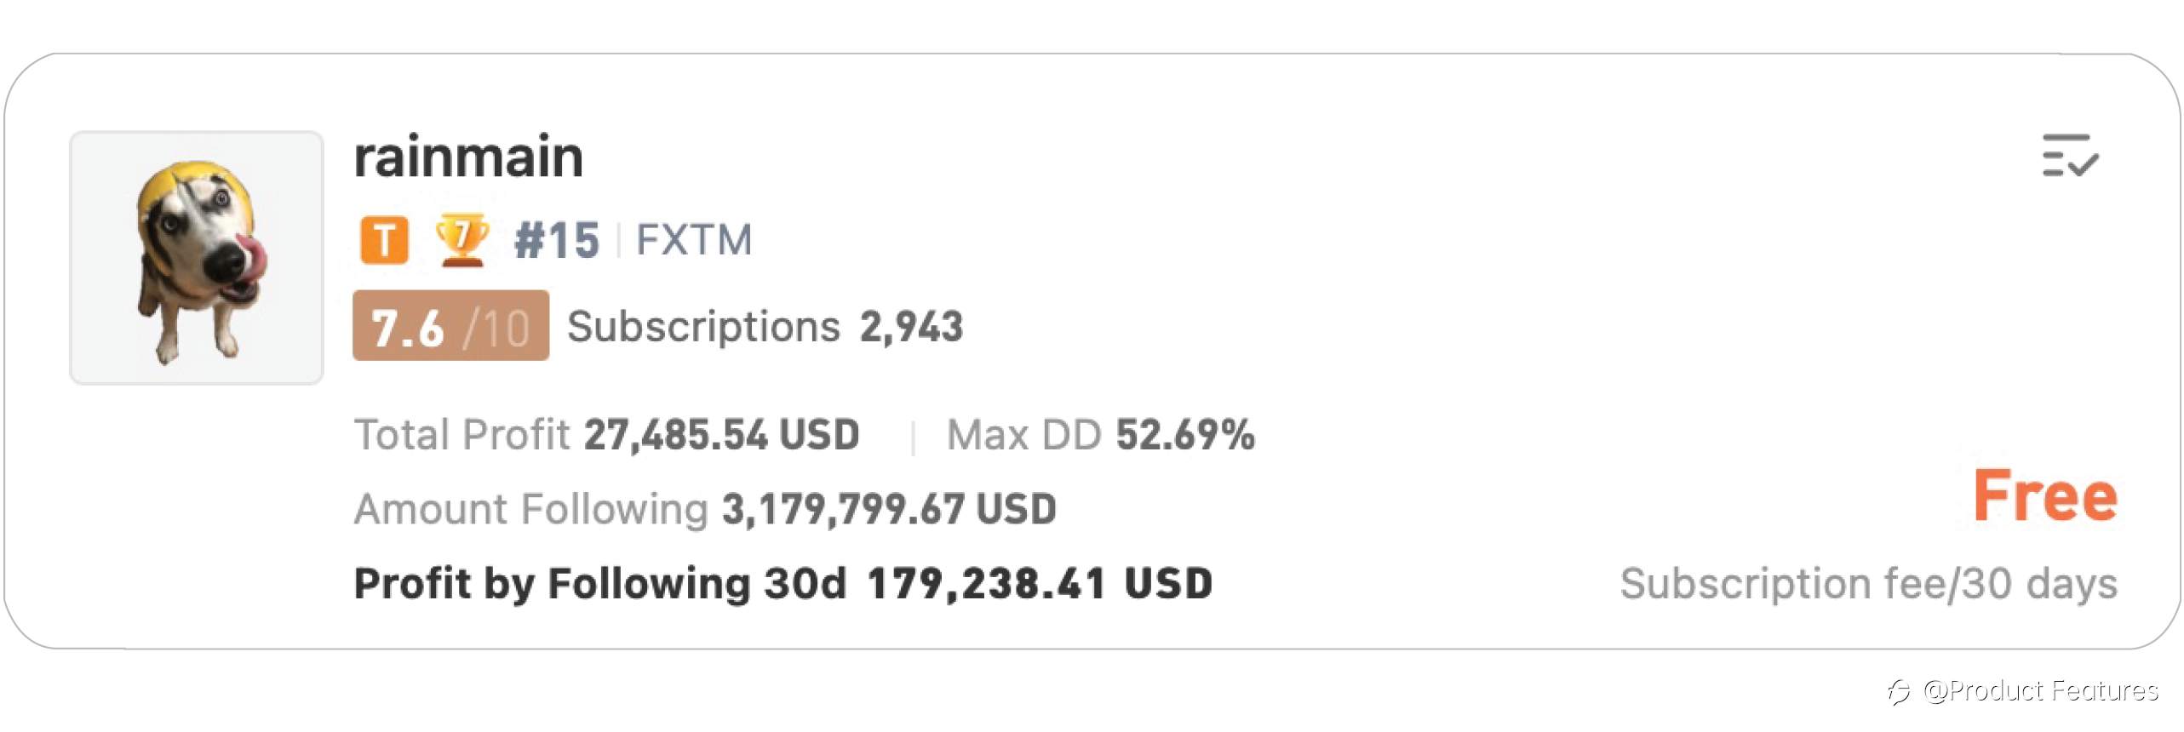Image resolution: width=2184 pixels, height=732 pixels.
Task: Click the orange Free price label
Action: (x=2045, y=496)
